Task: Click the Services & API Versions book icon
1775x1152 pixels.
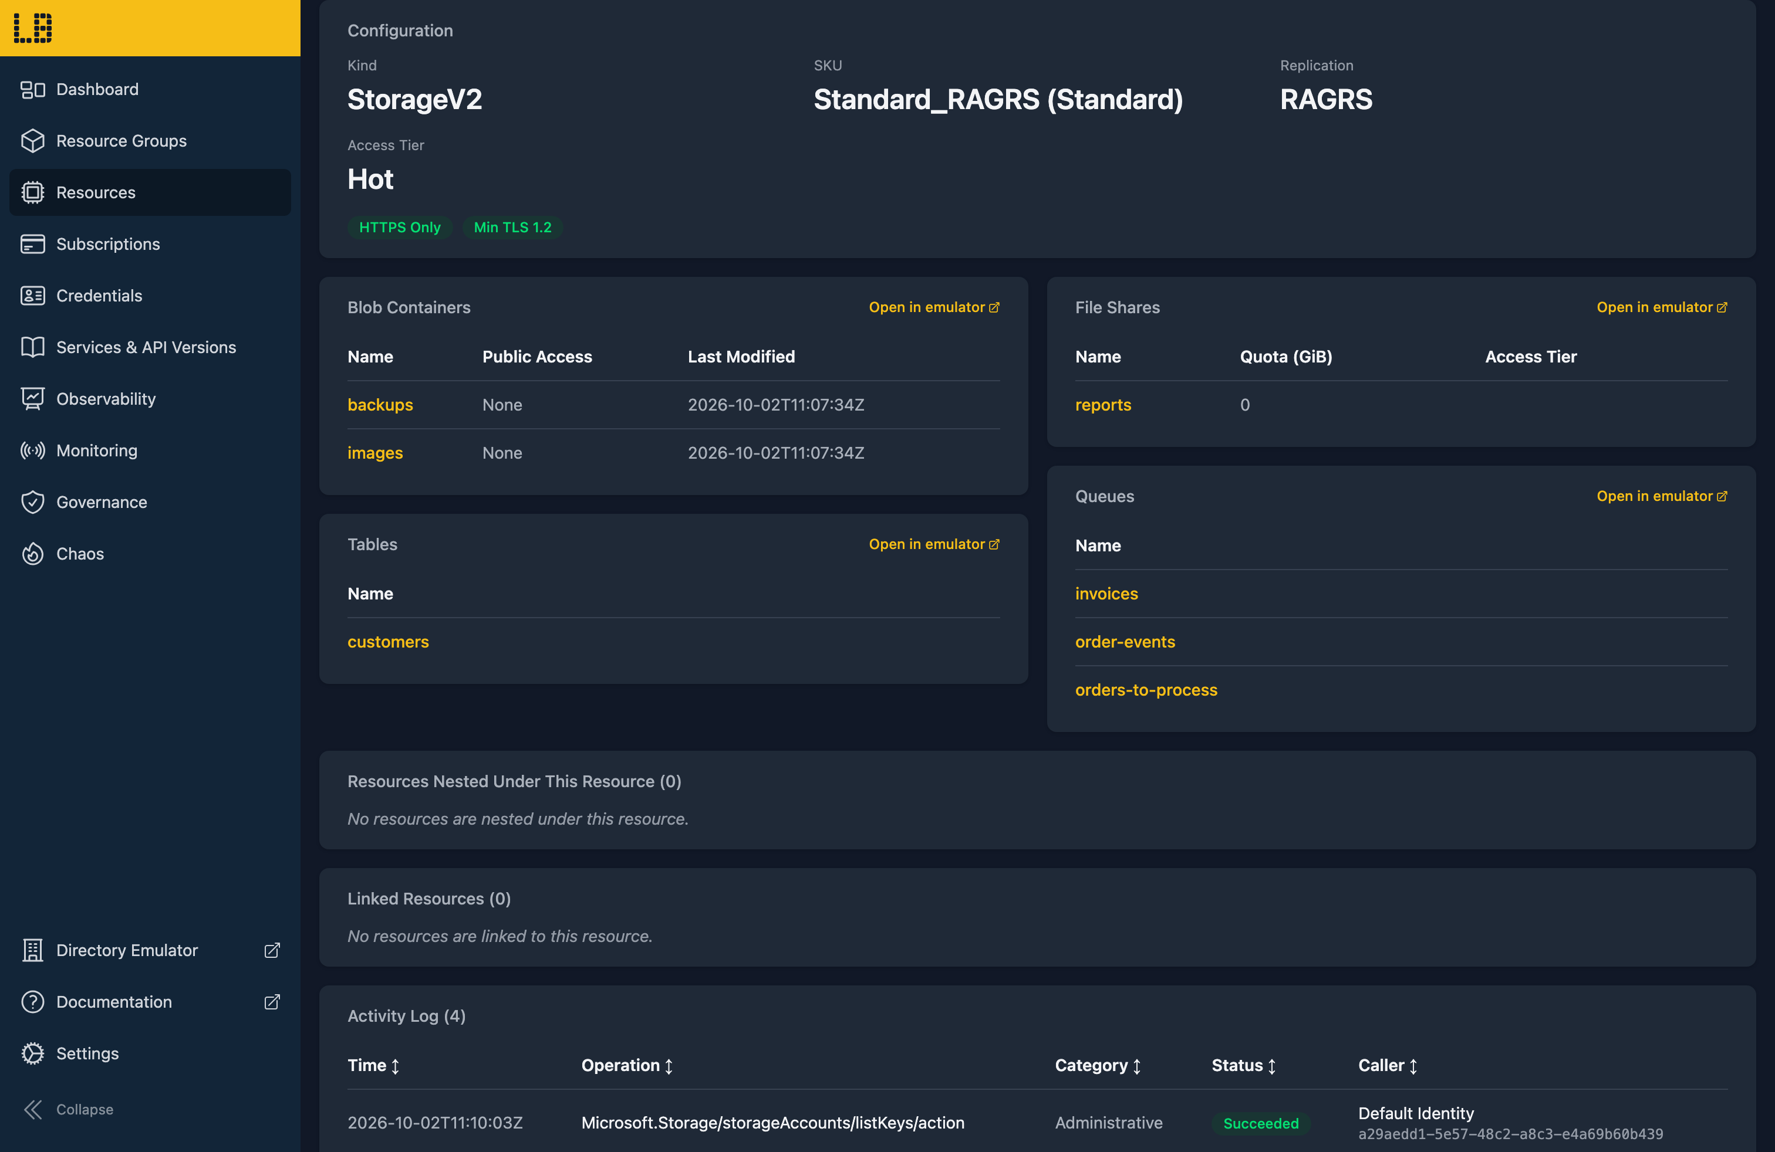Action: click(32, 347)
